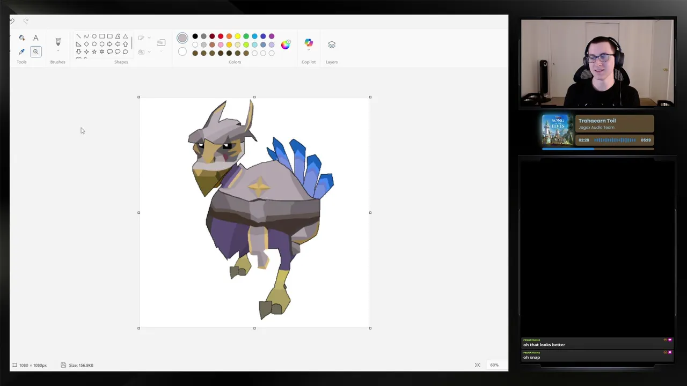This screenshot has height=386, width=687.
Task: Pick the turquoise color swatch
Action: (x=254, y=36)
